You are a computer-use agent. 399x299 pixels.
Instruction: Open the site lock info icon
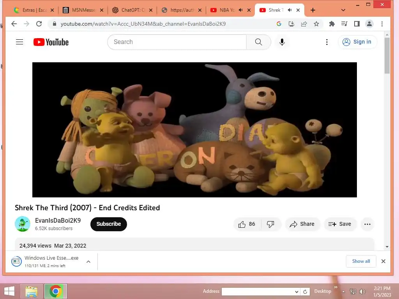click(54, 24)
